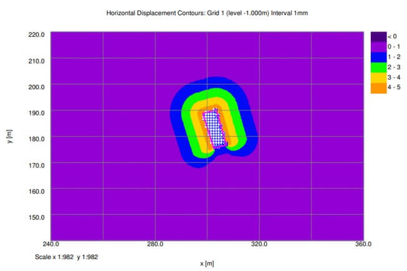407x271 pixels.
Task: Click the 280.0 x-axis tick label
Action: [155, 244]
